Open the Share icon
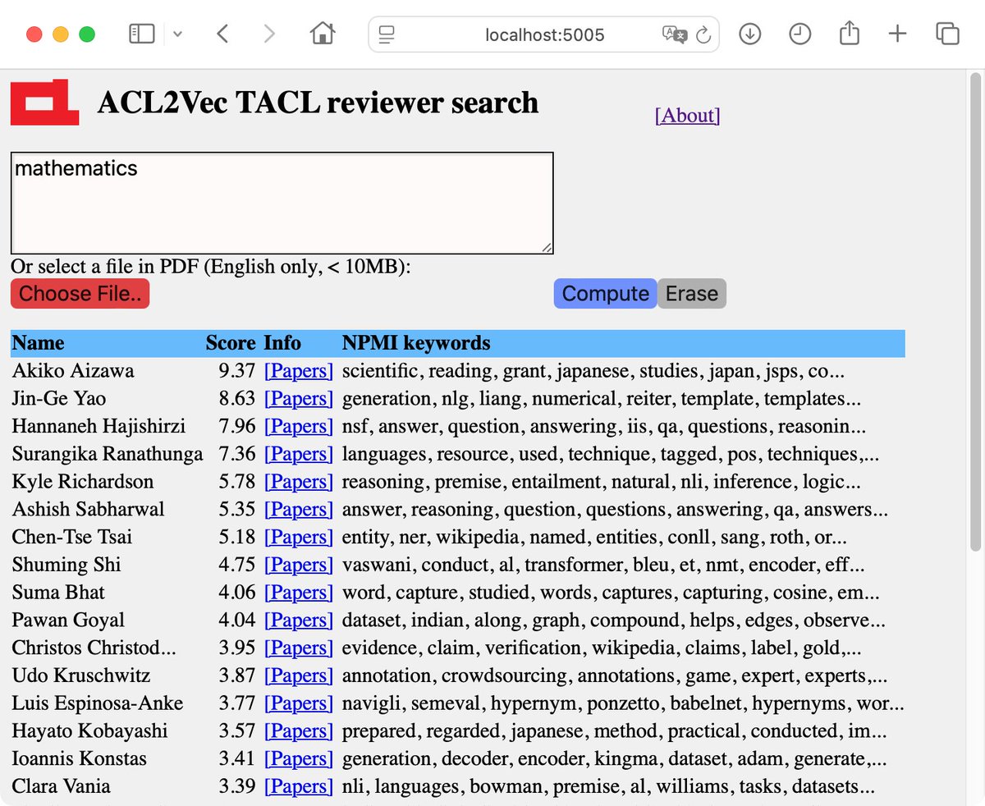This screenshot has height=806, width=985. tap(850, 33)
